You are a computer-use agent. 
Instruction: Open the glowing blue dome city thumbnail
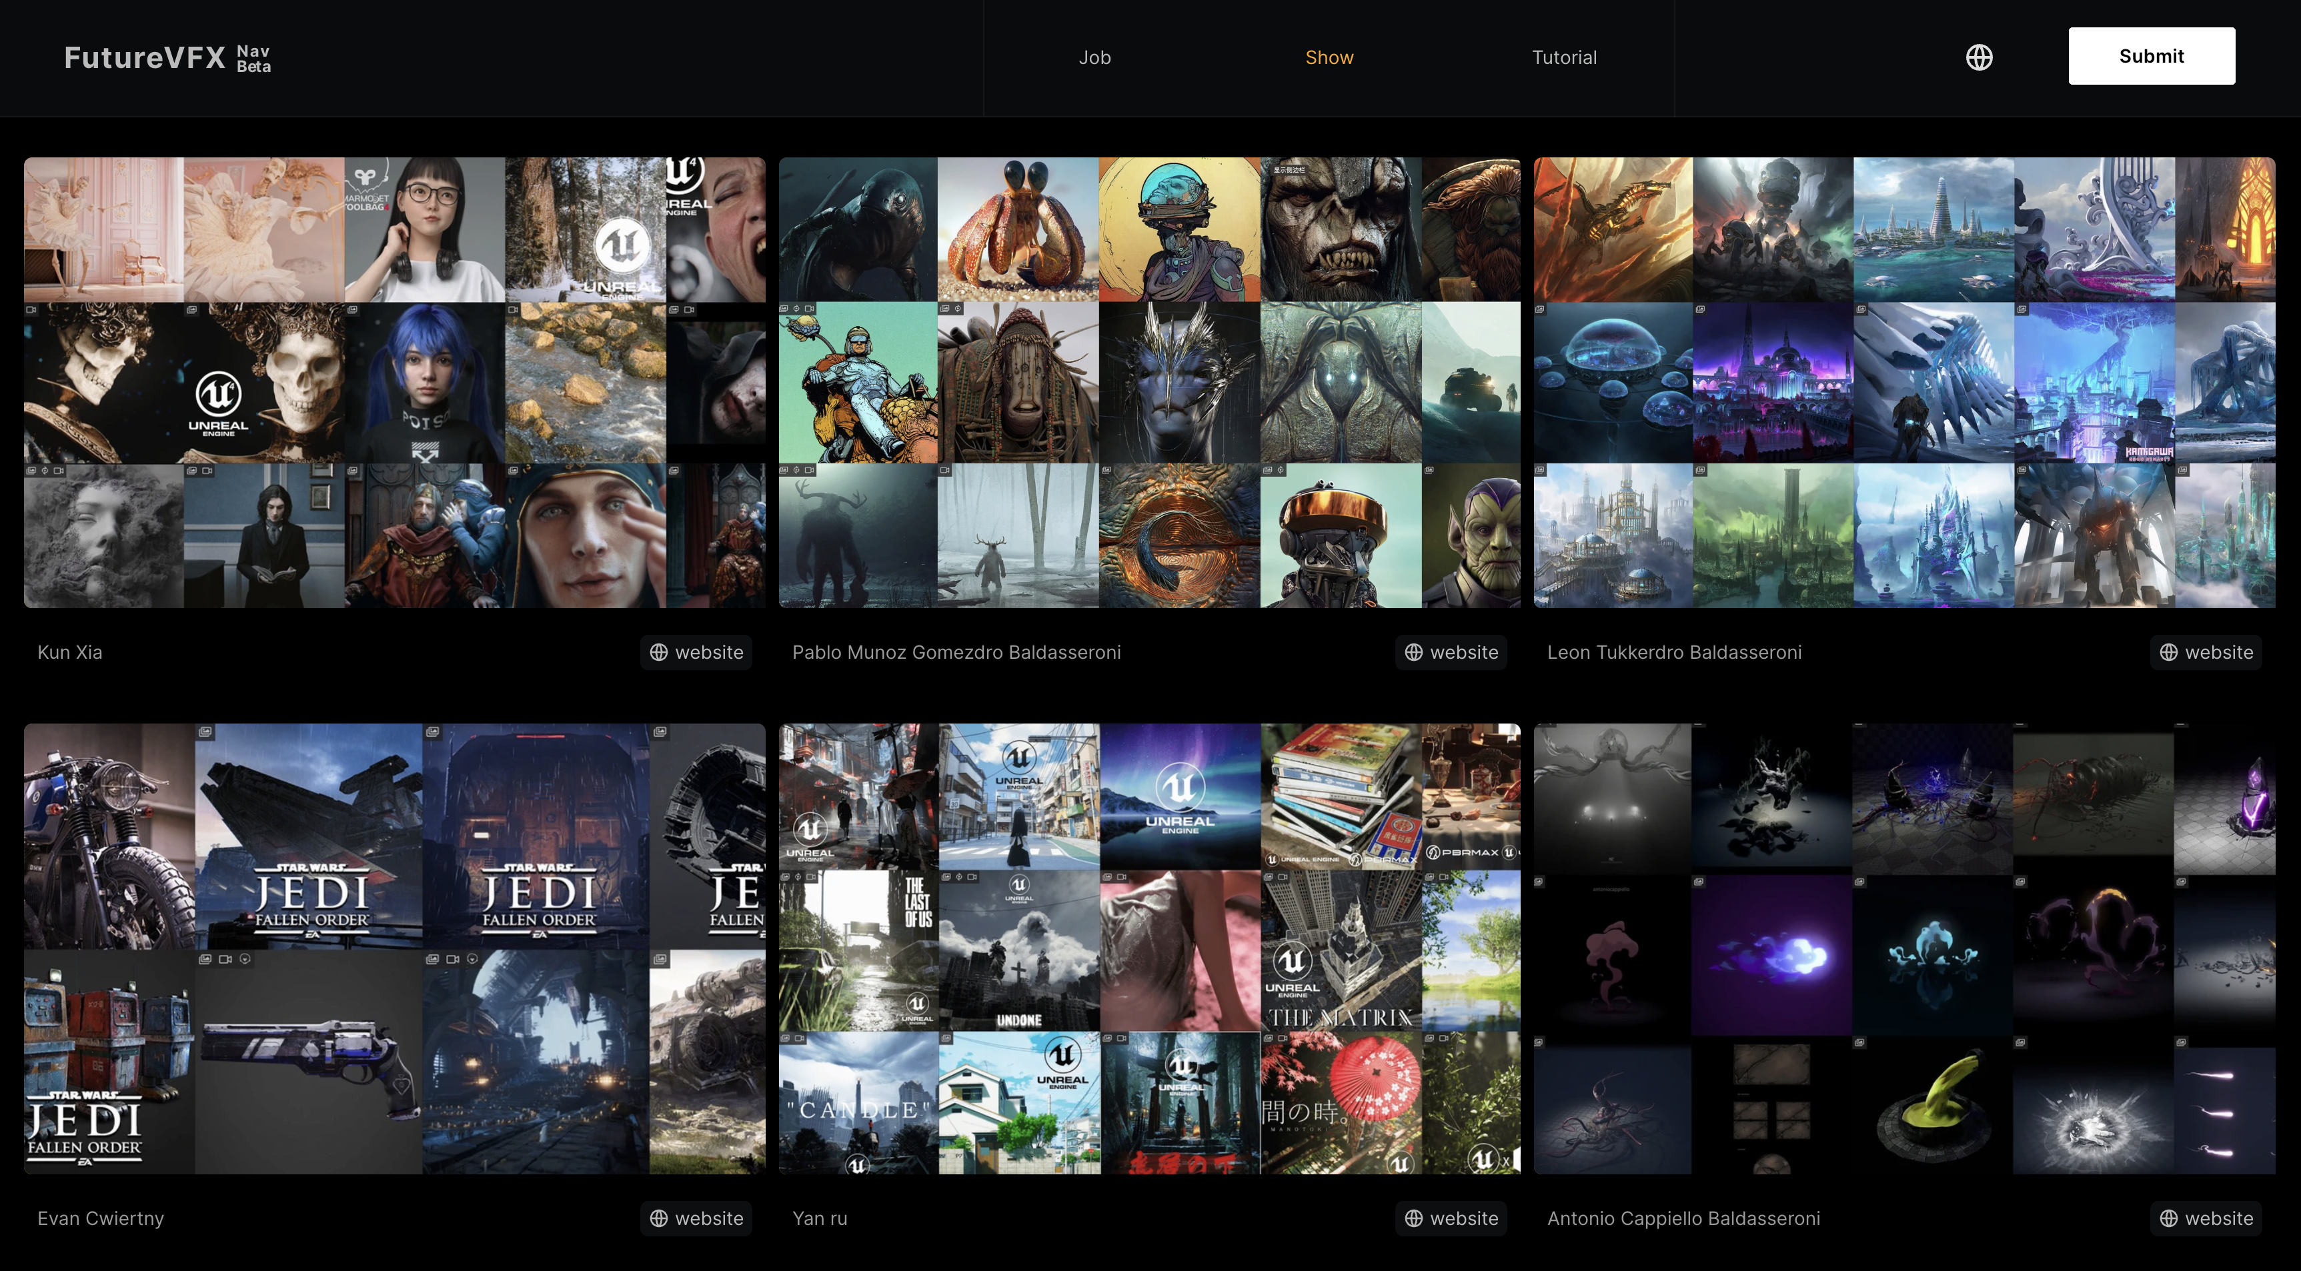point(1613,383)
